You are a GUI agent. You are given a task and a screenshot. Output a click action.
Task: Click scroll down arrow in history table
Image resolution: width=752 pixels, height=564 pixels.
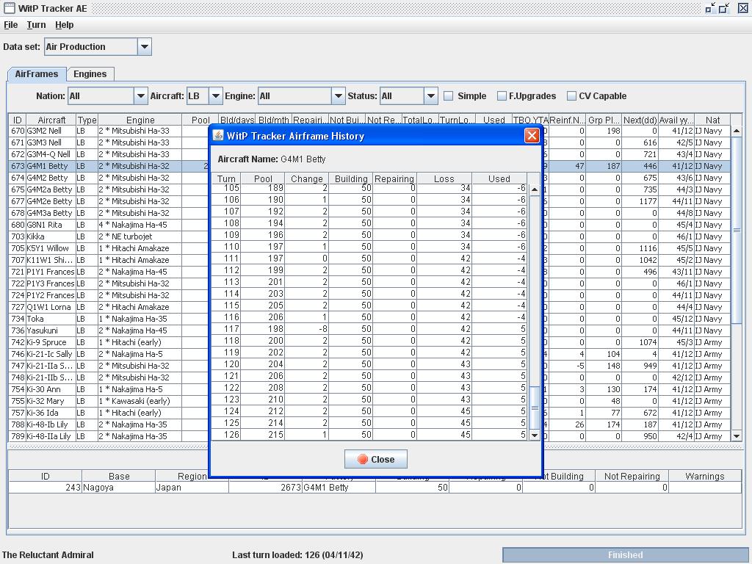click(x=535, y=435)
